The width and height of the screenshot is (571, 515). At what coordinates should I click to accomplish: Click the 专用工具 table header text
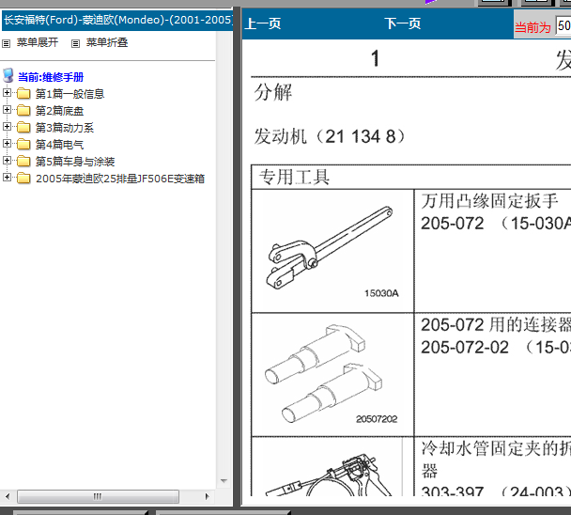coord(294,178)
